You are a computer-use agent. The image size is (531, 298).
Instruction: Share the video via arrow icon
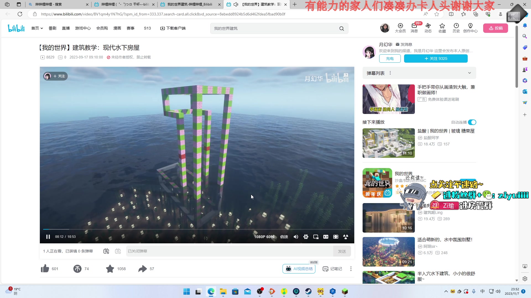click(x=143, y=269)
